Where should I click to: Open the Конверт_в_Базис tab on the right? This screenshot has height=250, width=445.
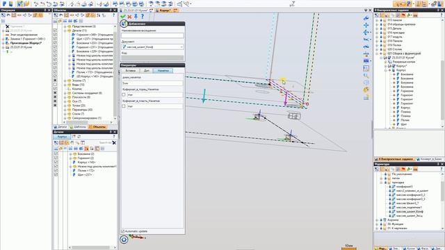click(429, 159)
